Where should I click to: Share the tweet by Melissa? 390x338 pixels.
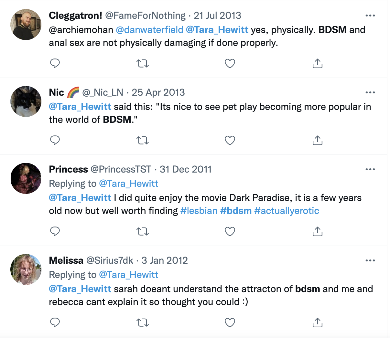point(318,322)
